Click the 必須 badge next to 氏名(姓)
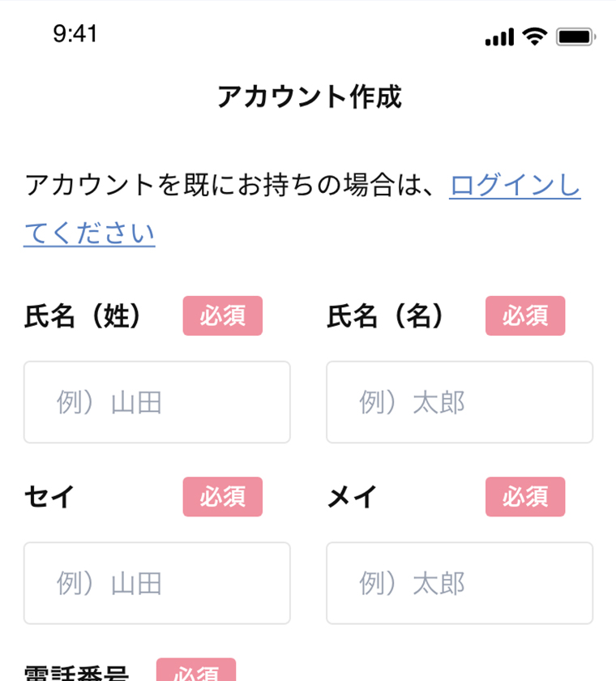 [x=223, y=315]
